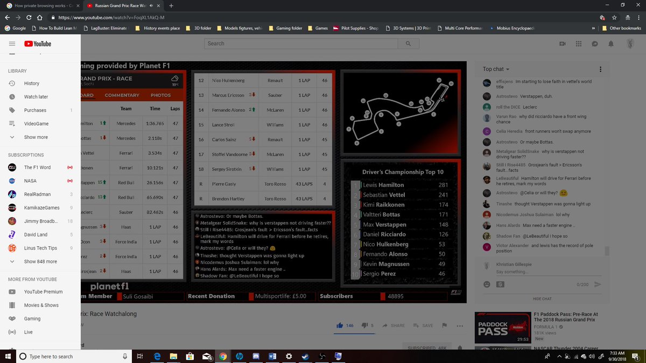The height and width of the screenshot is (363, 646).
Task: Open the account avatar menu
Action: [630, 44]
